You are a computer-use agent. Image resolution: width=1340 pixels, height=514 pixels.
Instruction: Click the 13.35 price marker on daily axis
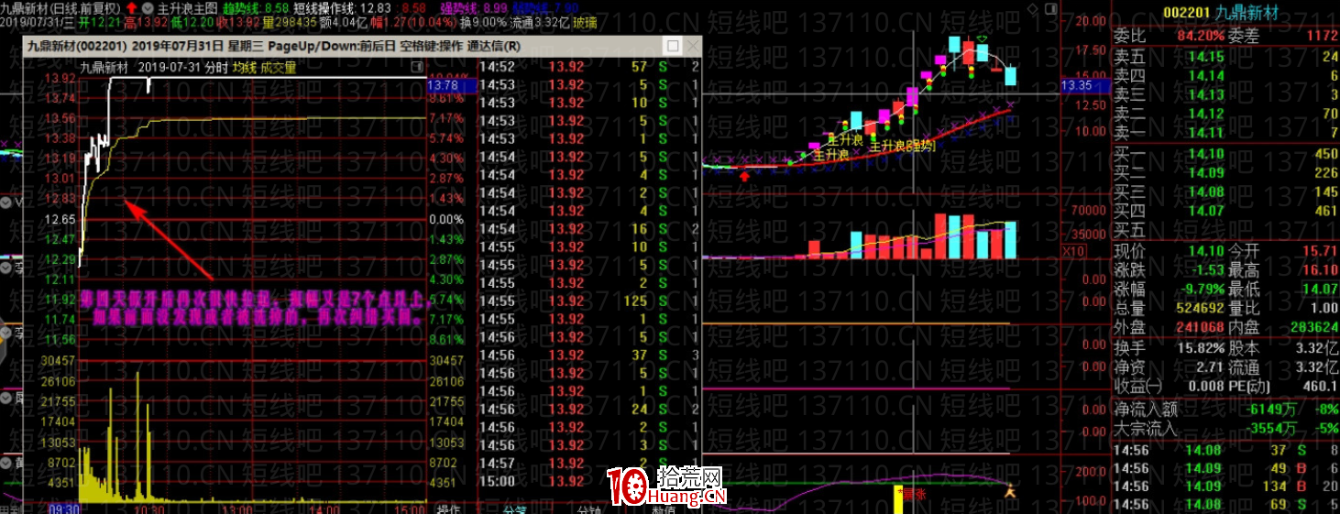click(1084, 85)
